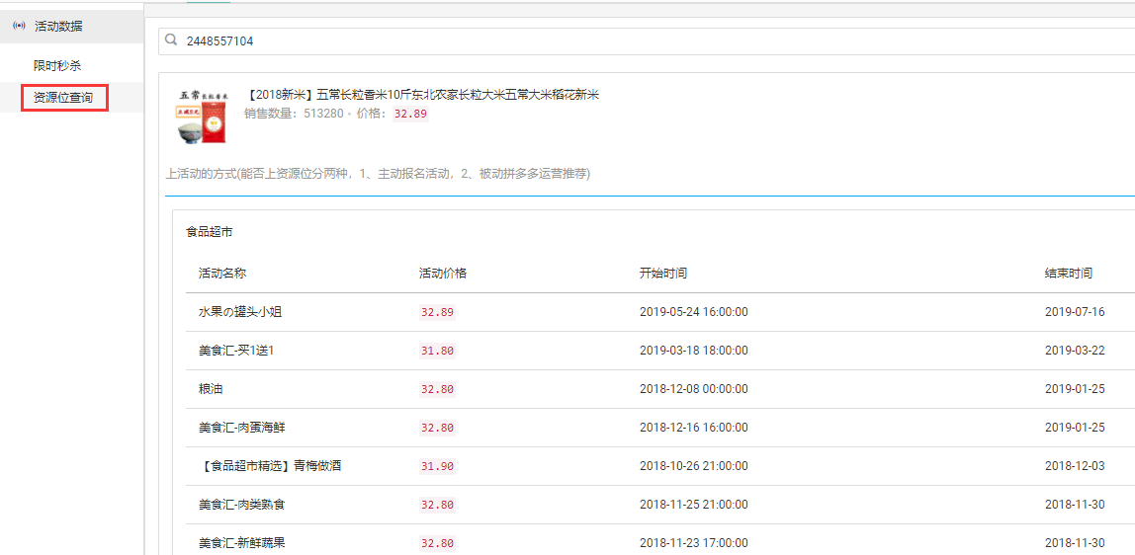
Task: Collapse the 活动数据 sidebar section
Action: tap(59, 27)
